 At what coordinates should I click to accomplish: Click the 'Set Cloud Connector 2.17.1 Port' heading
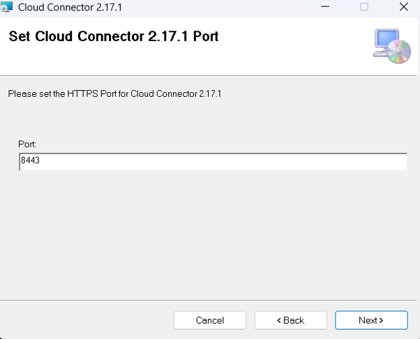tap(114, 36)
